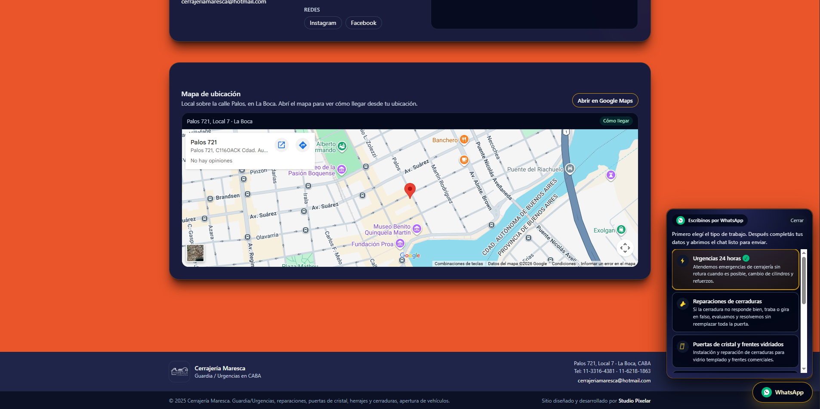Click the blue directions arrow icon
Viewport: 820px width, 409px height.
tap(303, 145)
